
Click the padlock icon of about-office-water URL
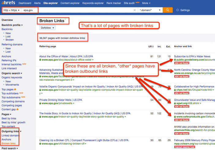tap(40, 60)
